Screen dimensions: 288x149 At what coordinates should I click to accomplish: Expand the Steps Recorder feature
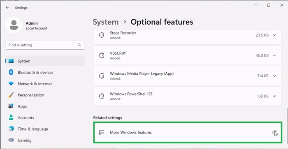pyautogui.click(x=274, y=35)
